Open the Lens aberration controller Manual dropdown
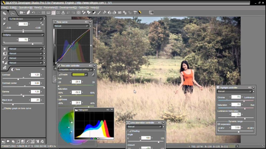This screenshot has height=149, width=266. [144, 126]
